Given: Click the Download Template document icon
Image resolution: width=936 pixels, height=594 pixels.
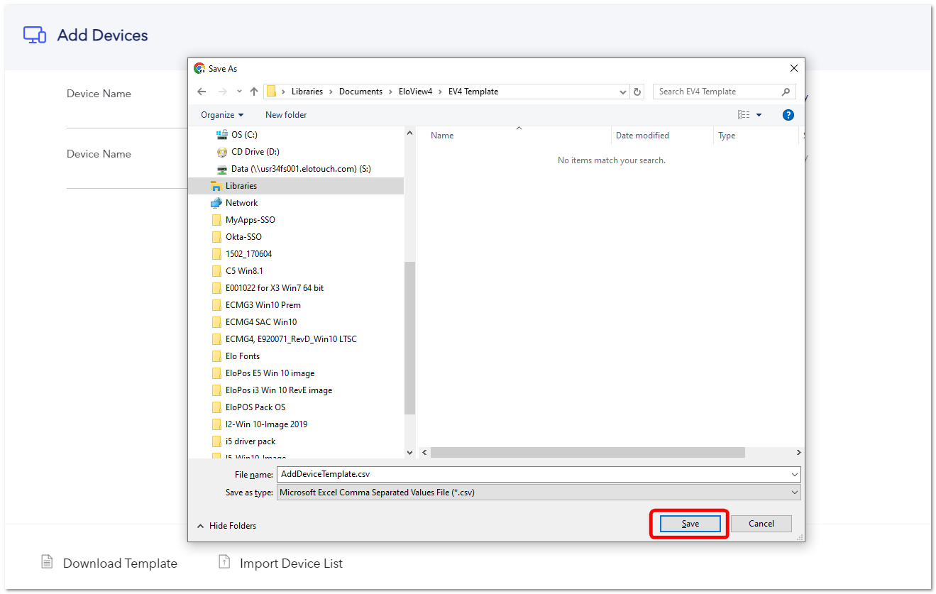Looking at the screenshot, I should tap(47, 562).
